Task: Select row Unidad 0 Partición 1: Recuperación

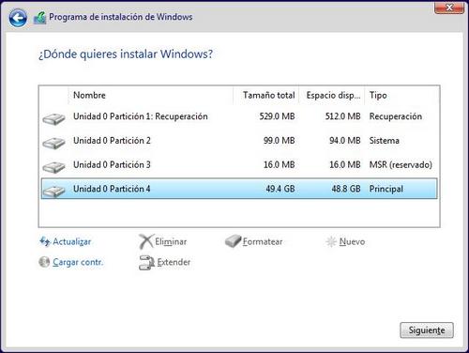Action: click(239, 116)
